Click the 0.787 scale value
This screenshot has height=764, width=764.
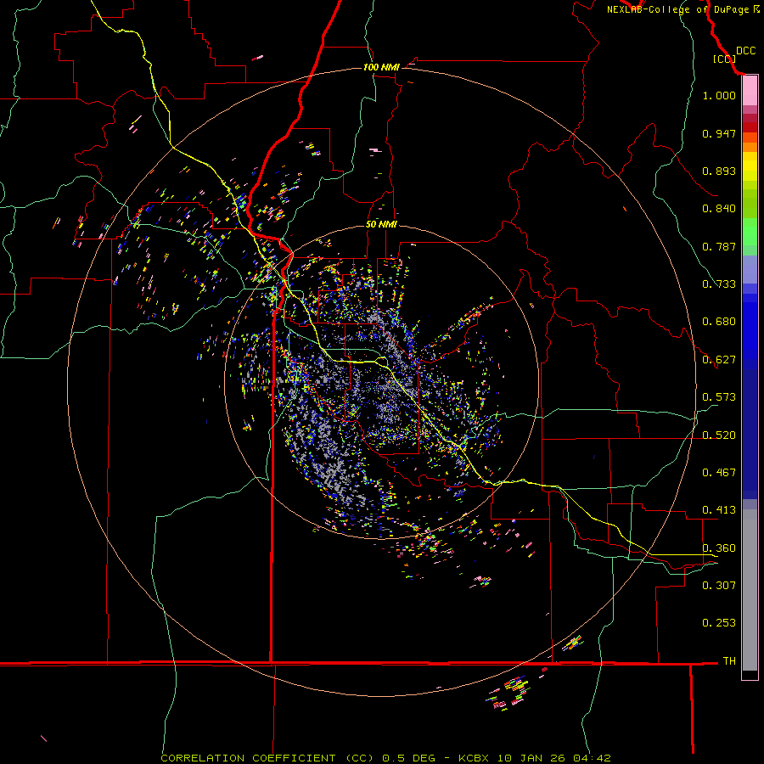point(719,246)
